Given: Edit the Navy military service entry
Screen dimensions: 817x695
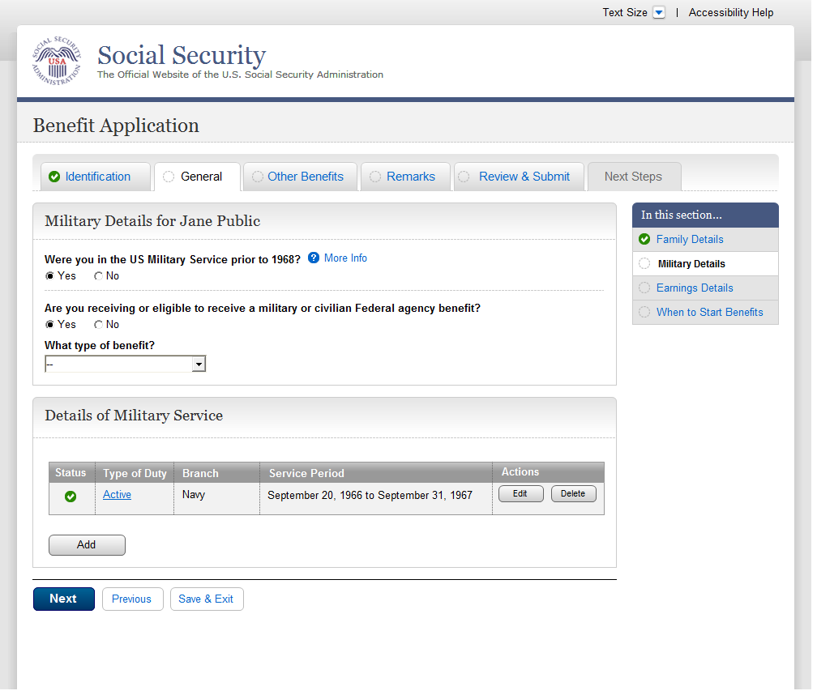Looking at the screenshot, I should coord(520,494).
